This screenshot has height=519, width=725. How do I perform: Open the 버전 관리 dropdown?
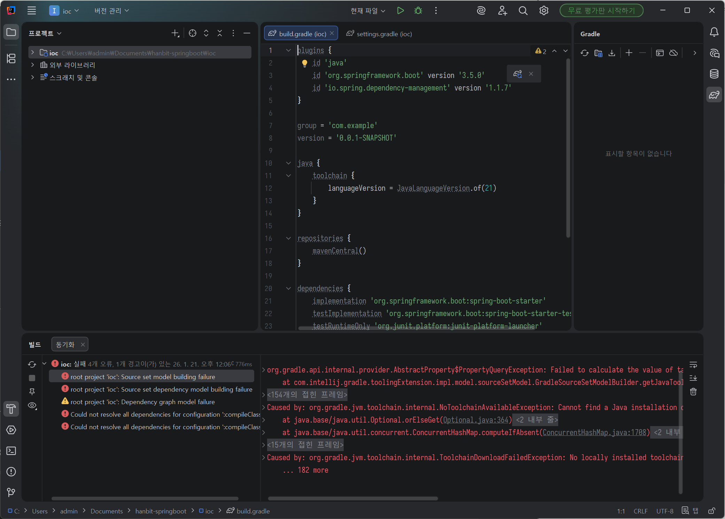111,11
